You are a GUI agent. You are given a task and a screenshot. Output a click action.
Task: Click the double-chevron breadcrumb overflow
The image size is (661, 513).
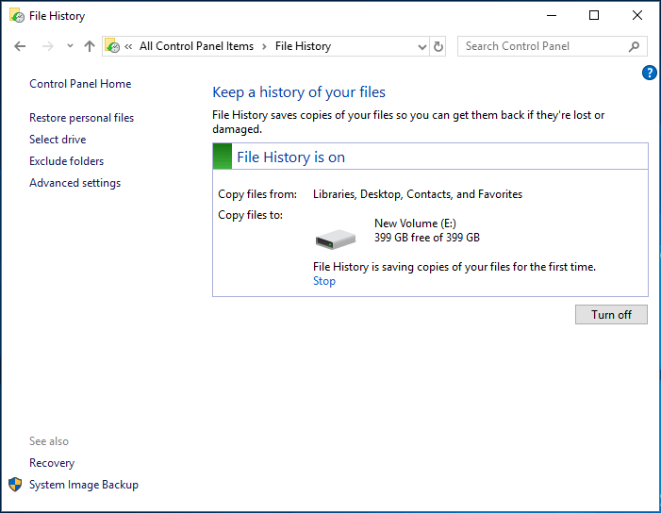(128, 46)
